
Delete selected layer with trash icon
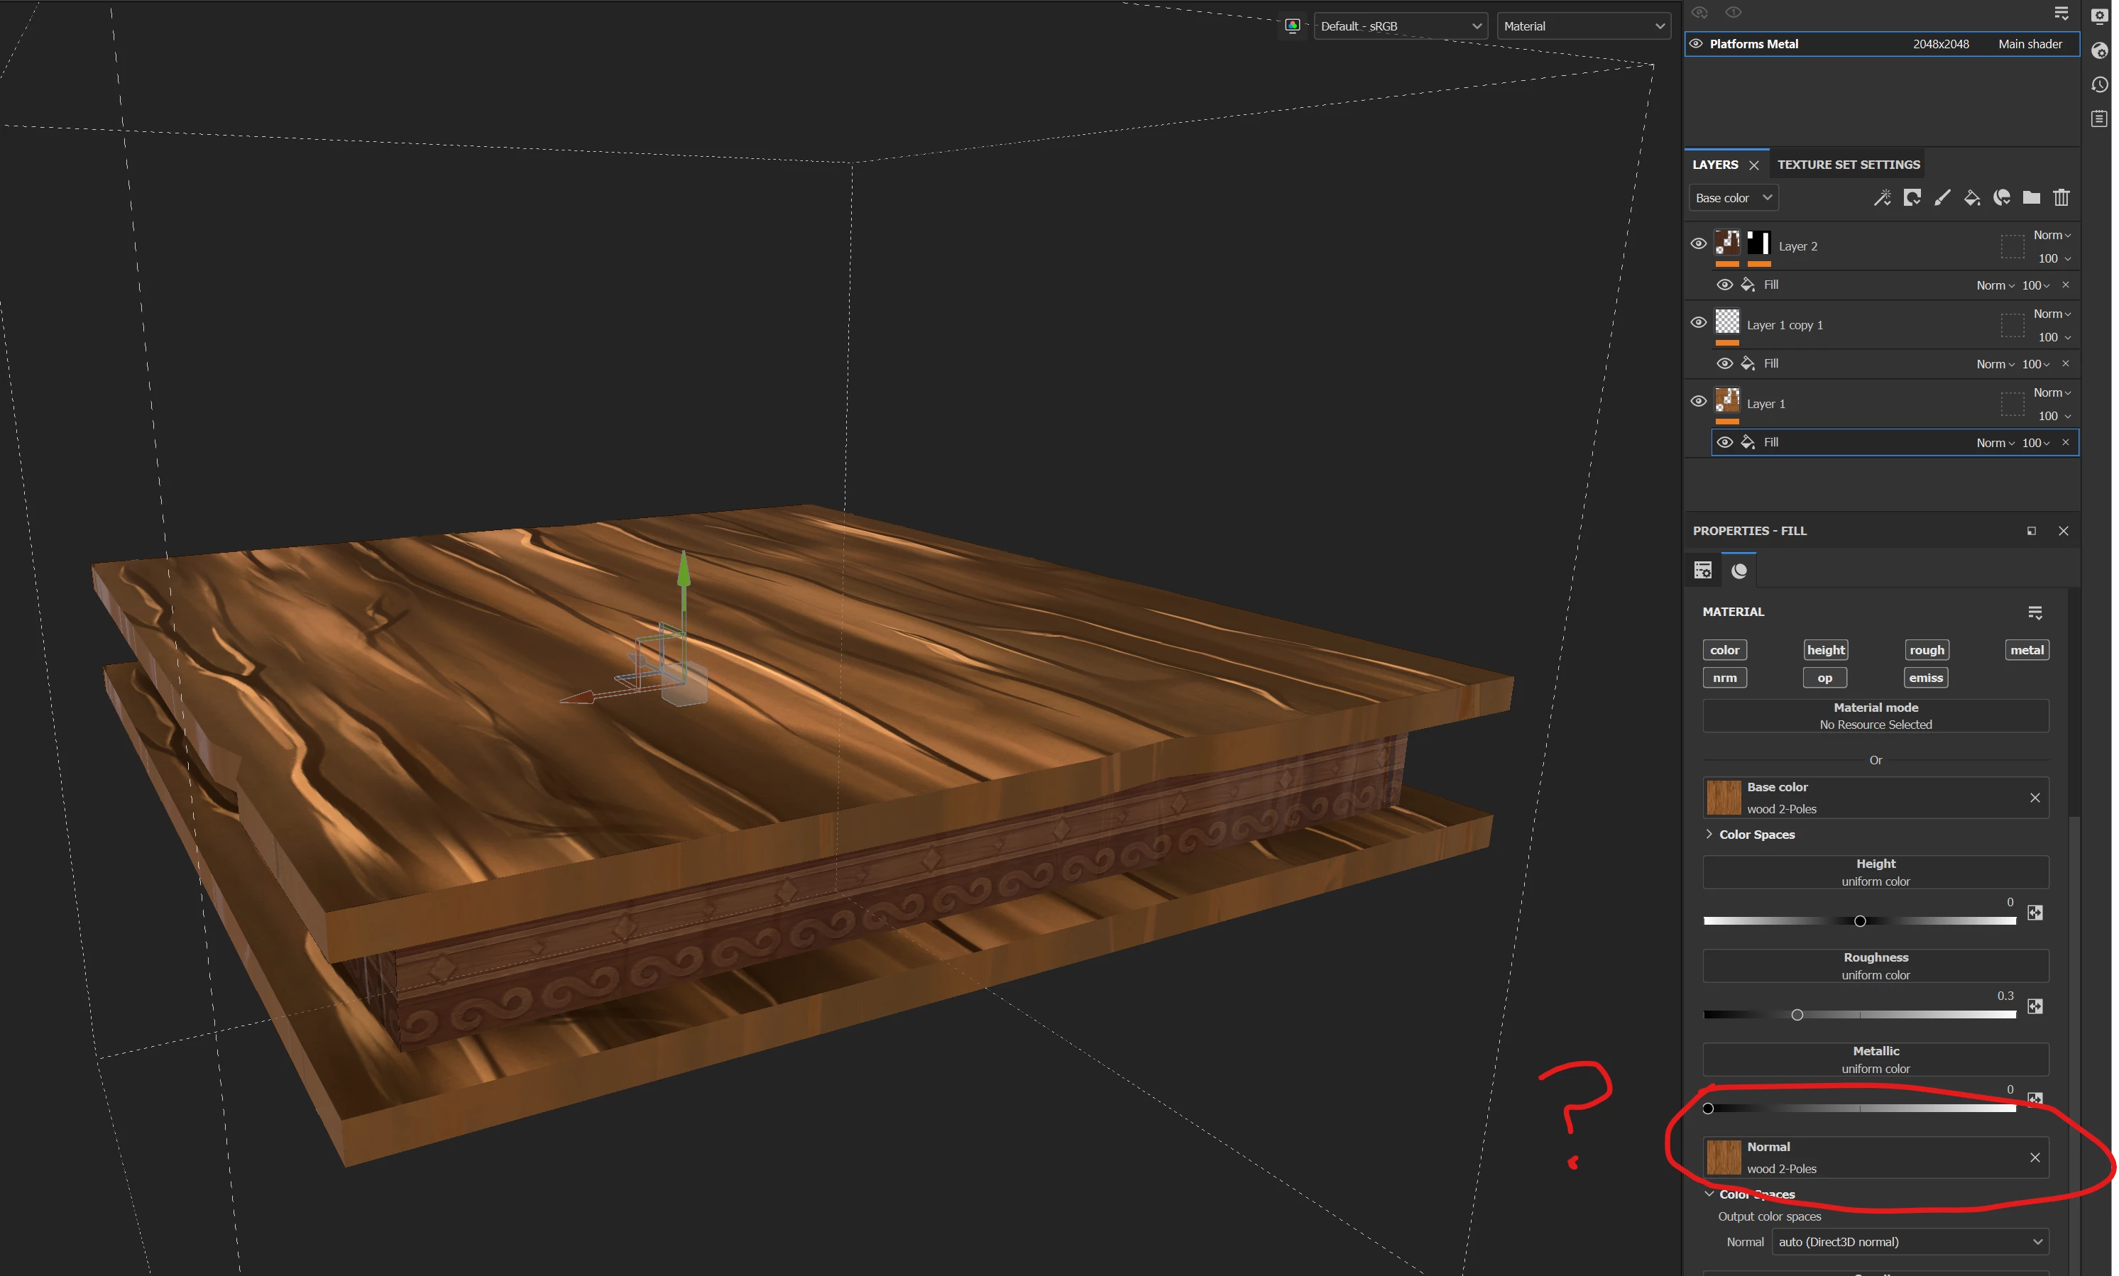tap(2061, 198)
